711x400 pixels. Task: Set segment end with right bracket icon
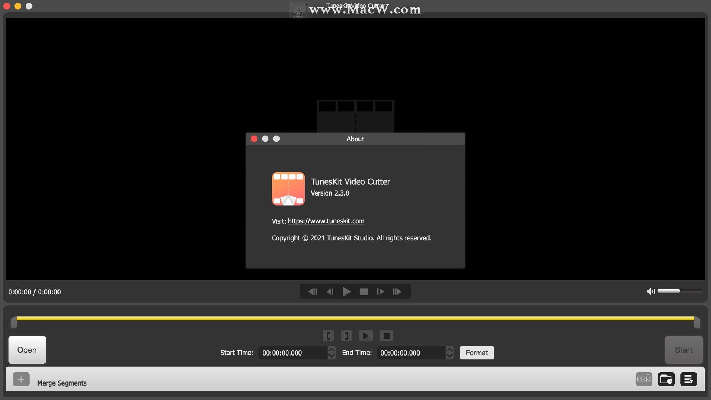point(346,336)
